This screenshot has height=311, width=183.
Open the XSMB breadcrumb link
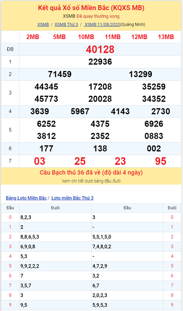point(43,24)
